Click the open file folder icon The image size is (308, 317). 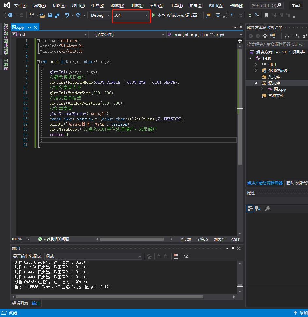click(x=42, y=15)
